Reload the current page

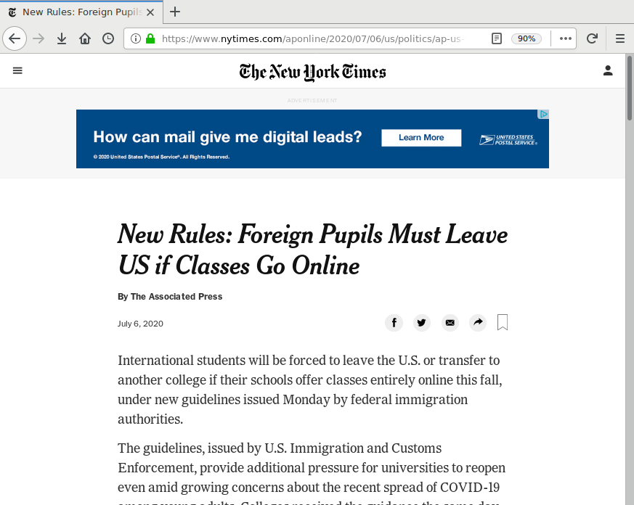592,38
